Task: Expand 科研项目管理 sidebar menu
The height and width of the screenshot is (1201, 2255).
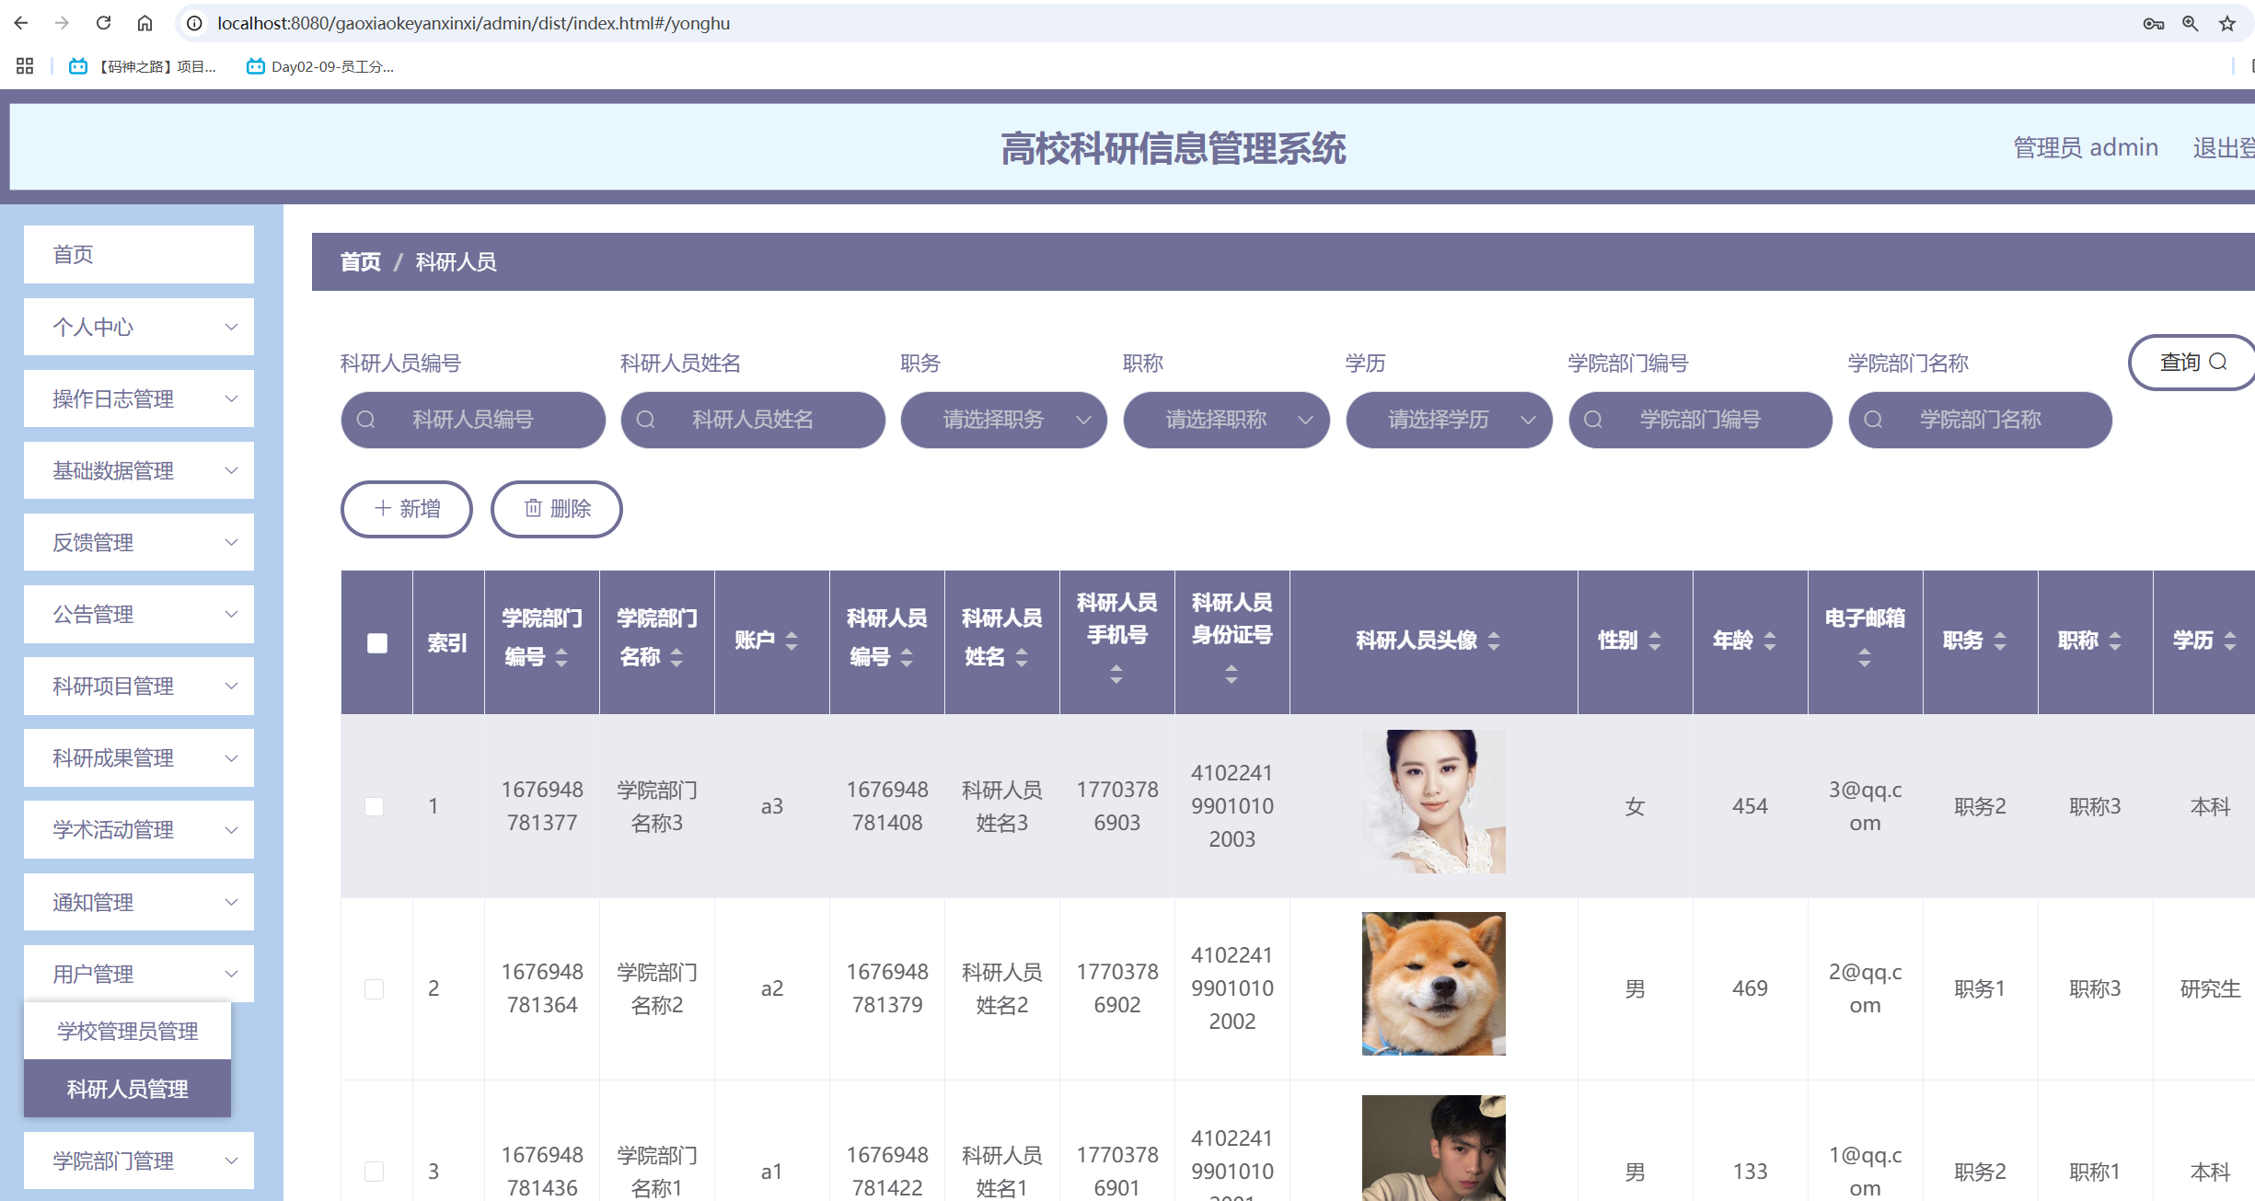Action: coord(139,686)
